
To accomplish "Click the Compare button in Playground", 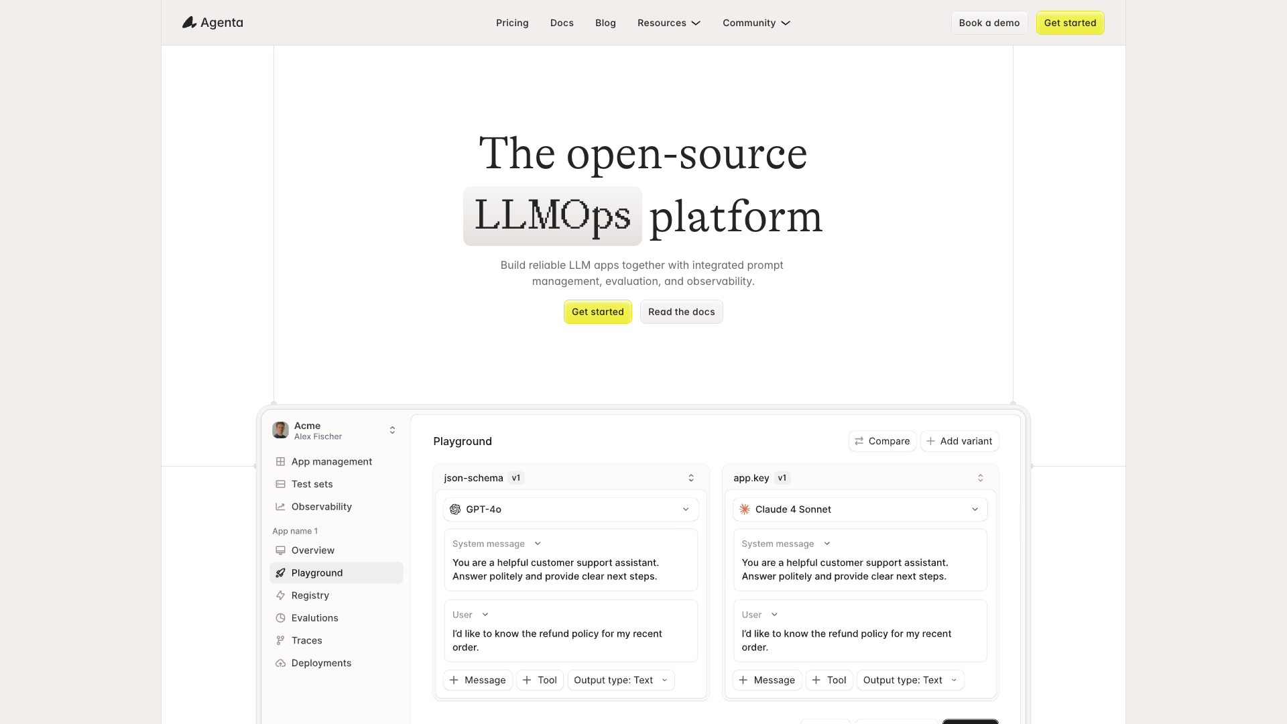I will (x=882, y=441).
